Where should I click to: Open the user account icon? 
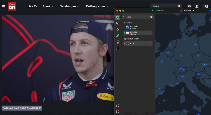pyautogui.click(x=197, y=6)
